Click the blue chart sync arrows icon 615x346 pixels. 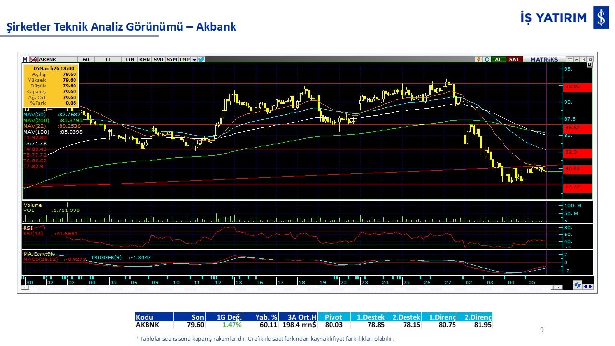578,285
